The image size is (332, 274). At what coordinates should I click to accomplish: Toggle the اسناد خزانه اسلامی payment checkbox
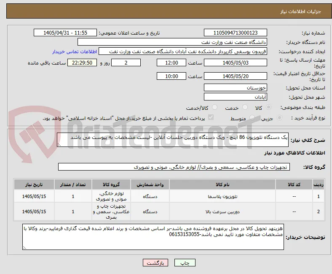211,117
